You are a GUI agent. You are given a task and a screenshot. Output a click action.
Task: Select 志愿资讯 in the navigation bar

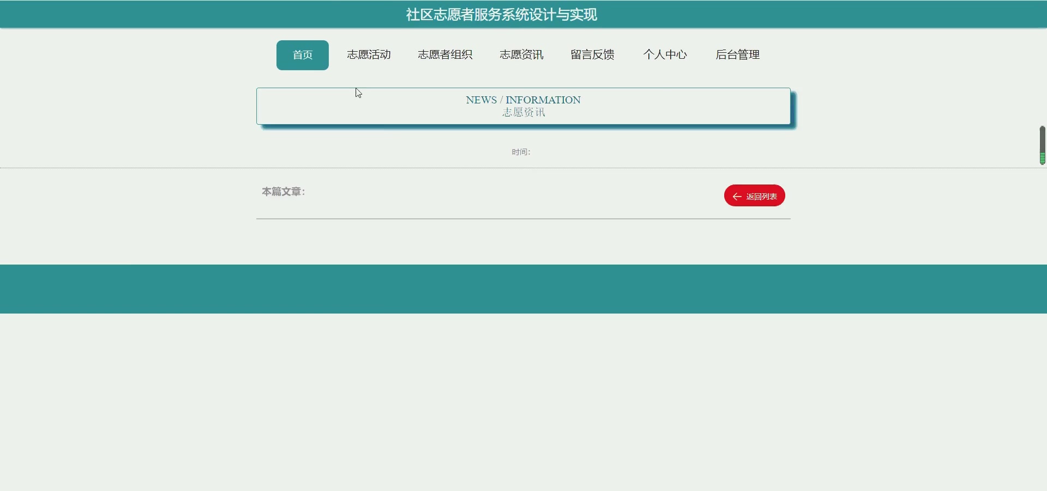(x=522, y=55)
